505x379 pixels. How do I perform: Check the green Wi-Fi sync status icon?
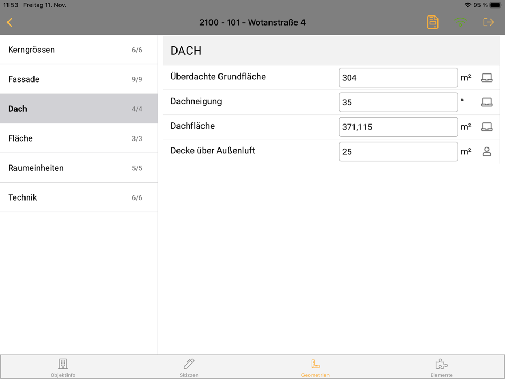click(x=460, y=22)
